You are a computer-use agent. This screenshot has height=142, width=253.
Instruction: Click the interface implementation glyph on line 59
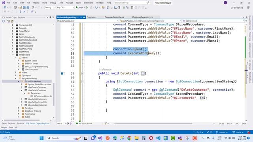pos(62,73)
